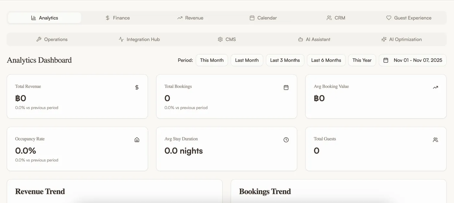Click the Total Revenue label

tap(28, 86)
